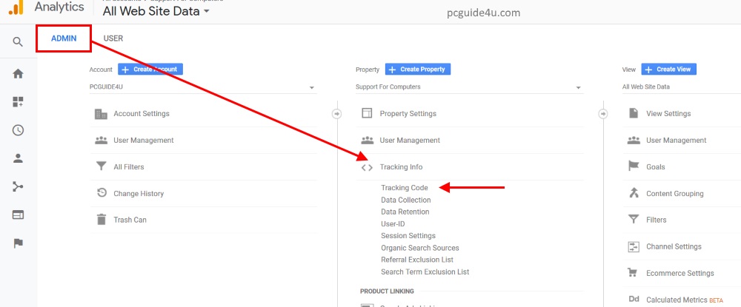Collapse the Tracking Info section
This screenshot has width=741, height=307.
pos(401,167)
